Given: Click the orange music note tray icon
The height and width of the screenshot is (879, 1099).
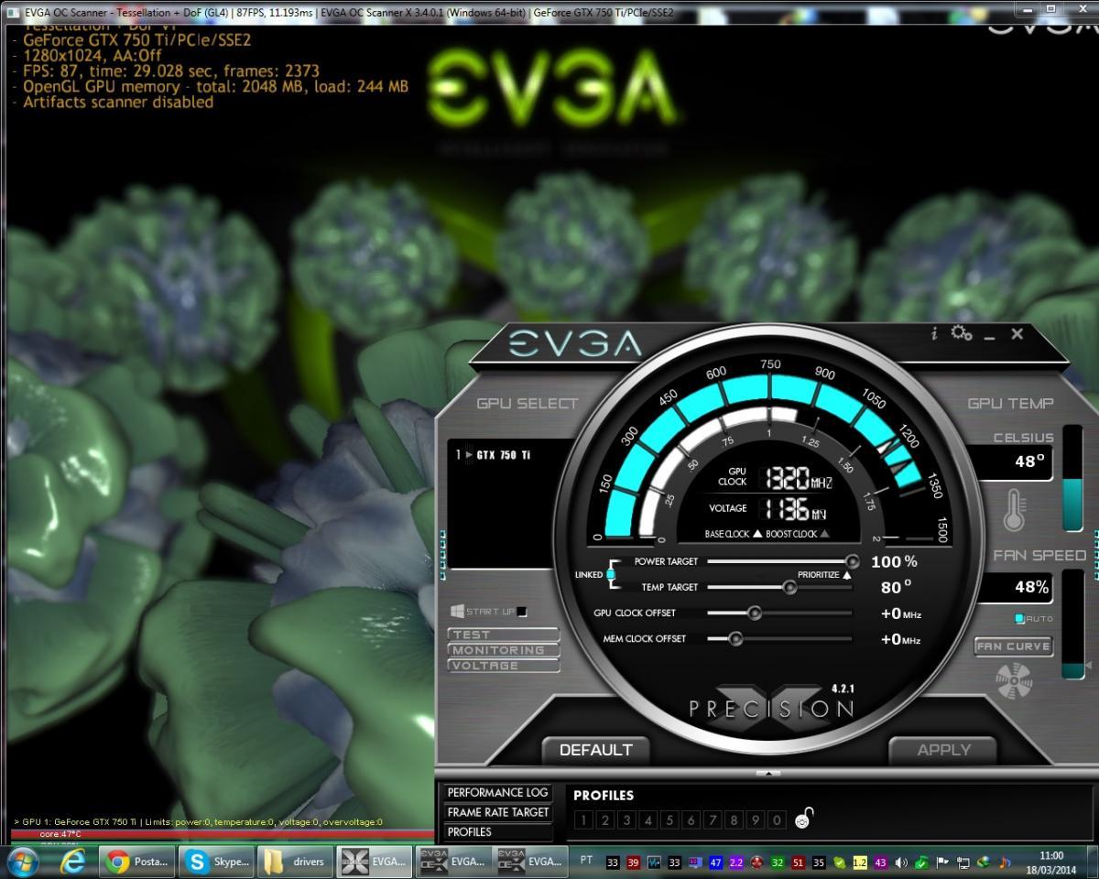Looking at the screenshot, I should (1006, 863).
